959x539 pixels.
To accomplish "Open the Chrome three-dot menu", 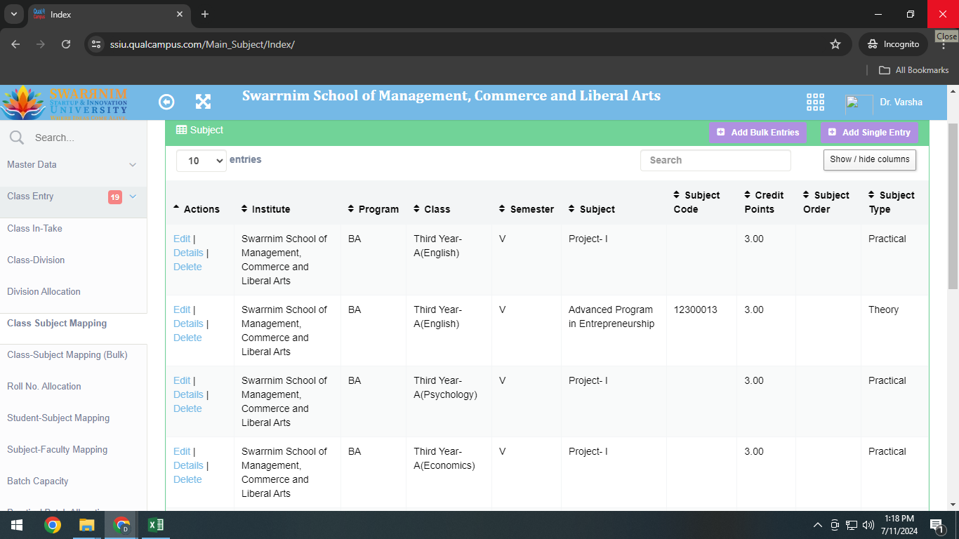I will (x=944, y=45).
